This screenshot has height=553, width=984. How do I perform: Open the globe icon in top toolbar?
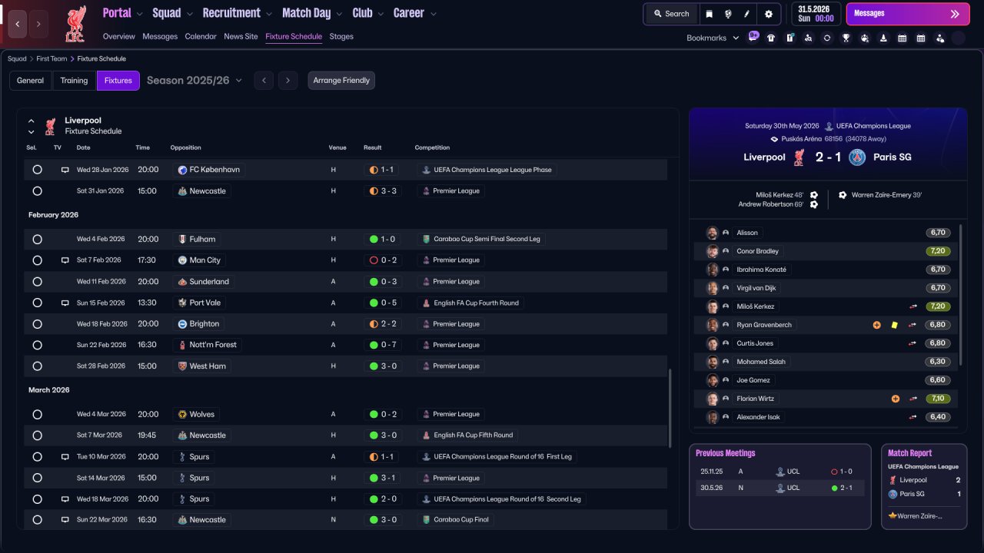728,14
